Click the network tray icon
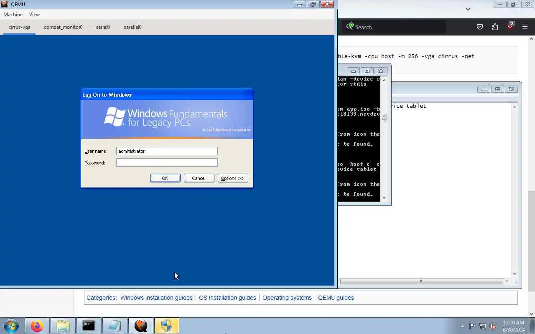 point(483,326)
